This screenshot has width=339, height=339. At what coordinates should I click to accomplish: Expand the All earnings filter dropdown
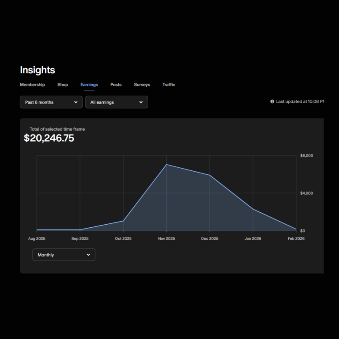pyautogui.click(x=117, y=102)
